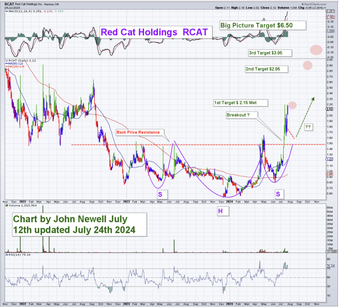Viewport: 339px width, 307px height.
Task: Click the Volume 1.0M value in header
Action: click(x=287, y=8)
